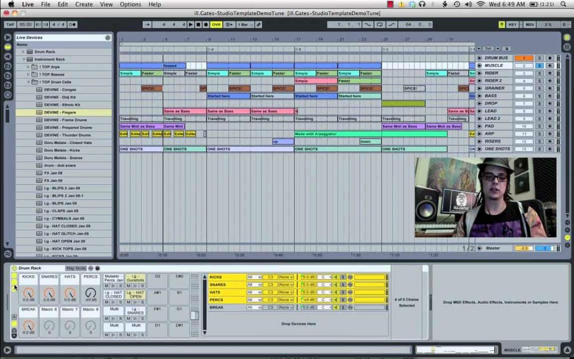Toggle DRUM BUS track activator 1
This screenshot has height=359, width=574.
tap(524, 59)
